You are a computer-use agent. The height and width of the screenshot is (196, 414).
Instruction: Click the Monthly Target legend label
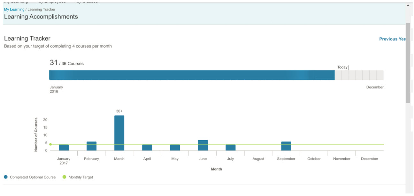[81, 177]
